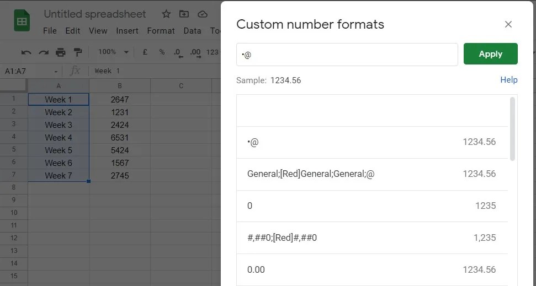Open the 123 more formats menu
This screenshot has width=536, height=286.
coord(213,52)
